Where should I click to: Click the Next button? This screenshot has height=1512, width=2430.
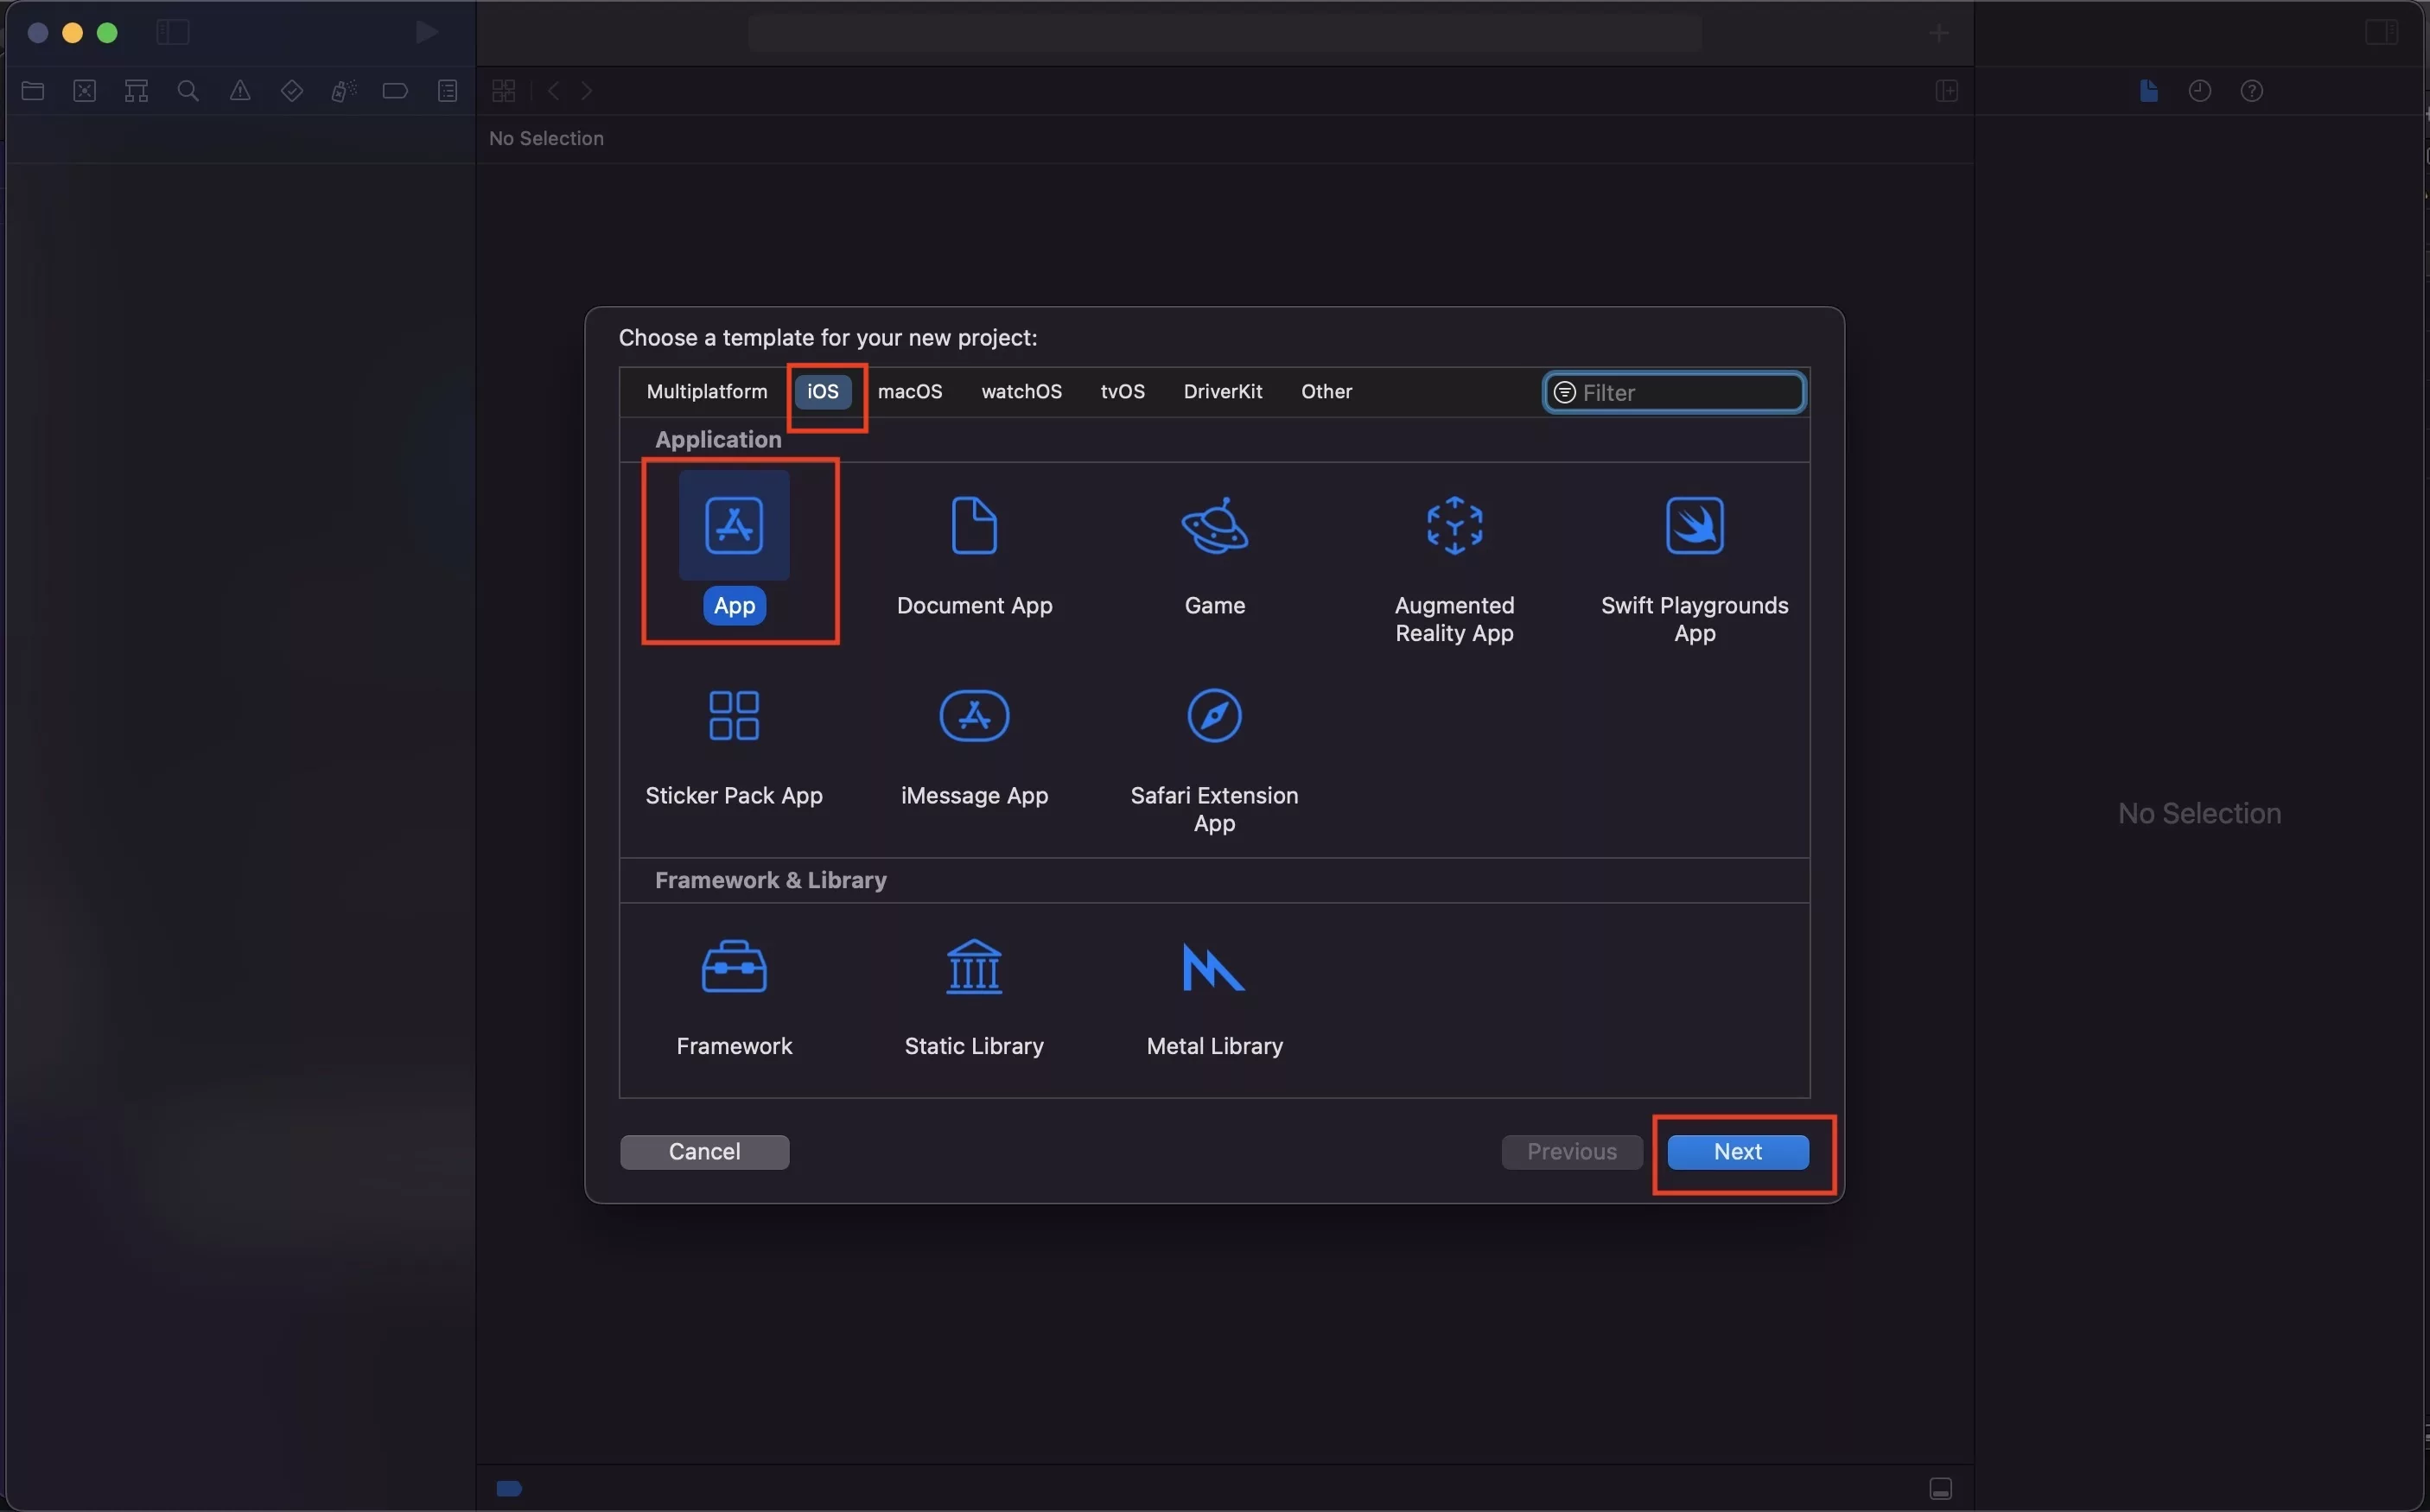(1737, 1151)
